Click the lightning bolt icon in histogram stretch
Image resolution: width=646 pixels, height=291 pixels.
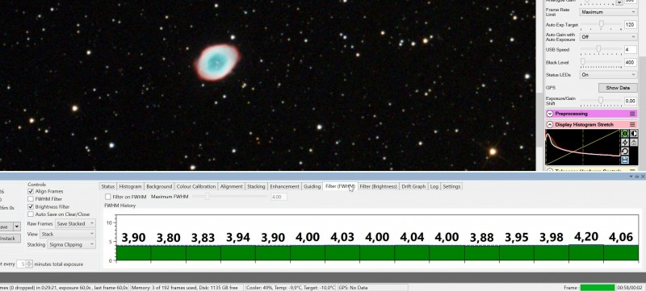click(x=624, y=143)
